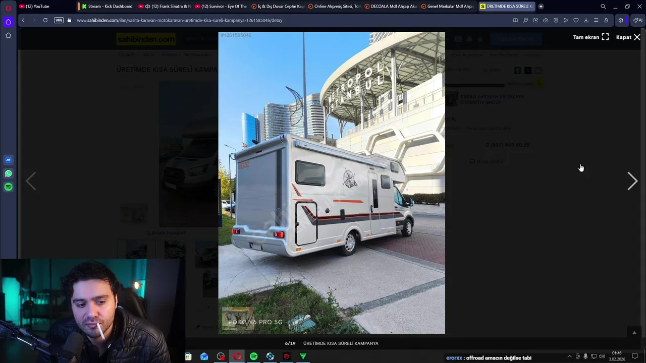Image resolution: width=646 pixels, height=363 pixels.
Task: Open ad blocker shield icon
Action: click(x=556, y=20)
